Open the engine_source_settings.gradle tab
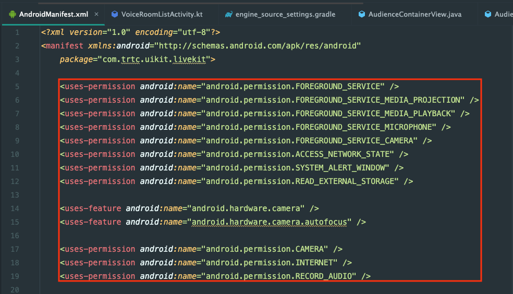 285,14
